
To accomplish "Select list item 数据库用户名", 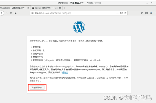I will coord(39,50).
